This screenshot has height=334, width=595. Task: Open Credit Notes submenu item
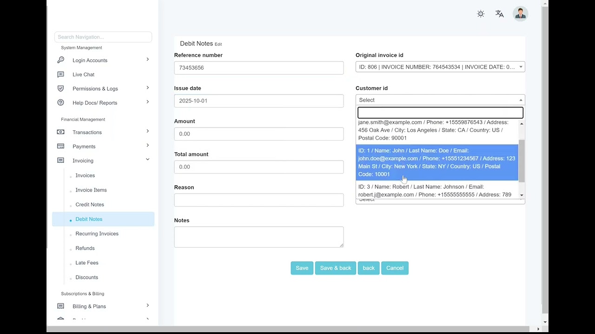[90, 205]
